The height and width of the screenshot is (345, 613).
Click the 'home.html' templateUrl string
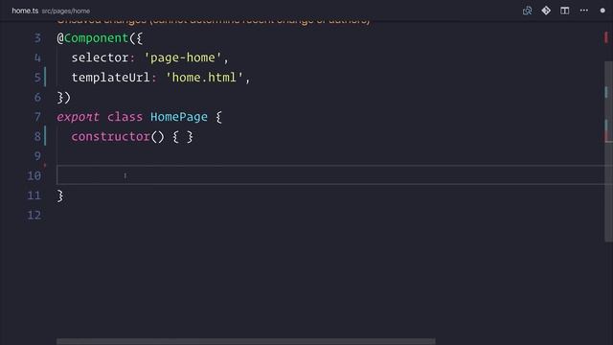tap(204, 78)
